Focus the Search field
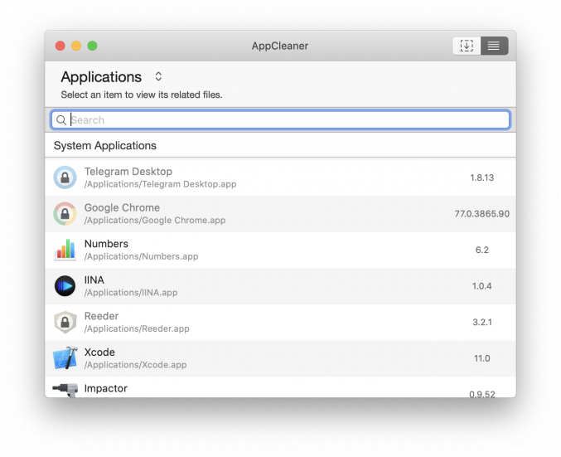The image size is (561, 457). click(280, 120)
